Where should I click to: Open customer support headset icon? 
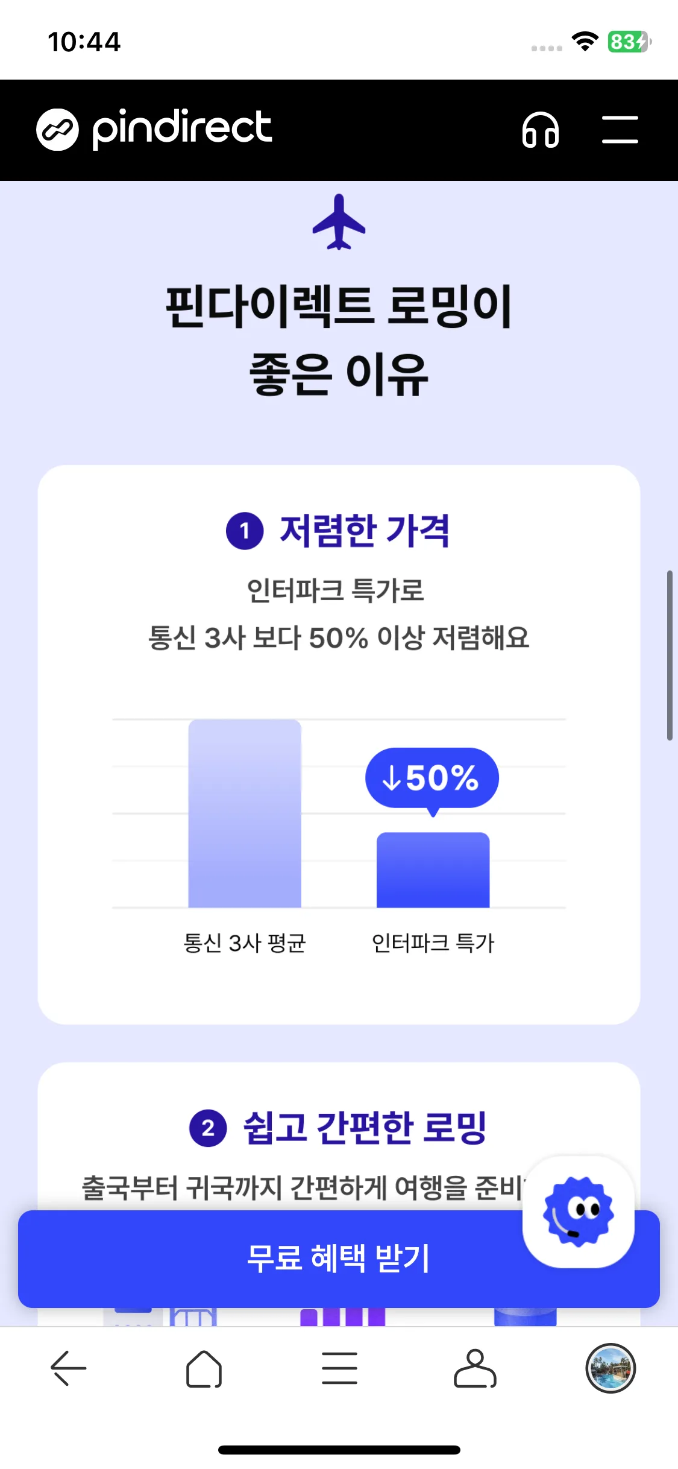(x=541, y=130)
